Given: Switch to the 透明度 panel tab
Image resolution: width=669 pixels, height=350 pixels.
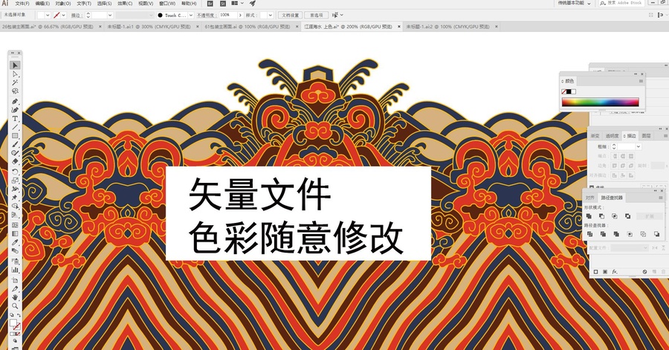Looking at the screenshot, I should point(612,136).
